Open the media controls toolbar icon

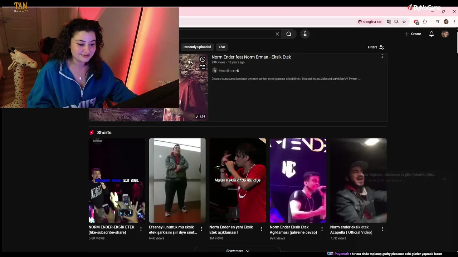437,22
